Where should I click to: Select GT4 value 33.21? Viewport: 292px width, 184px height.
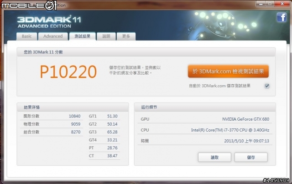point(112,140)
